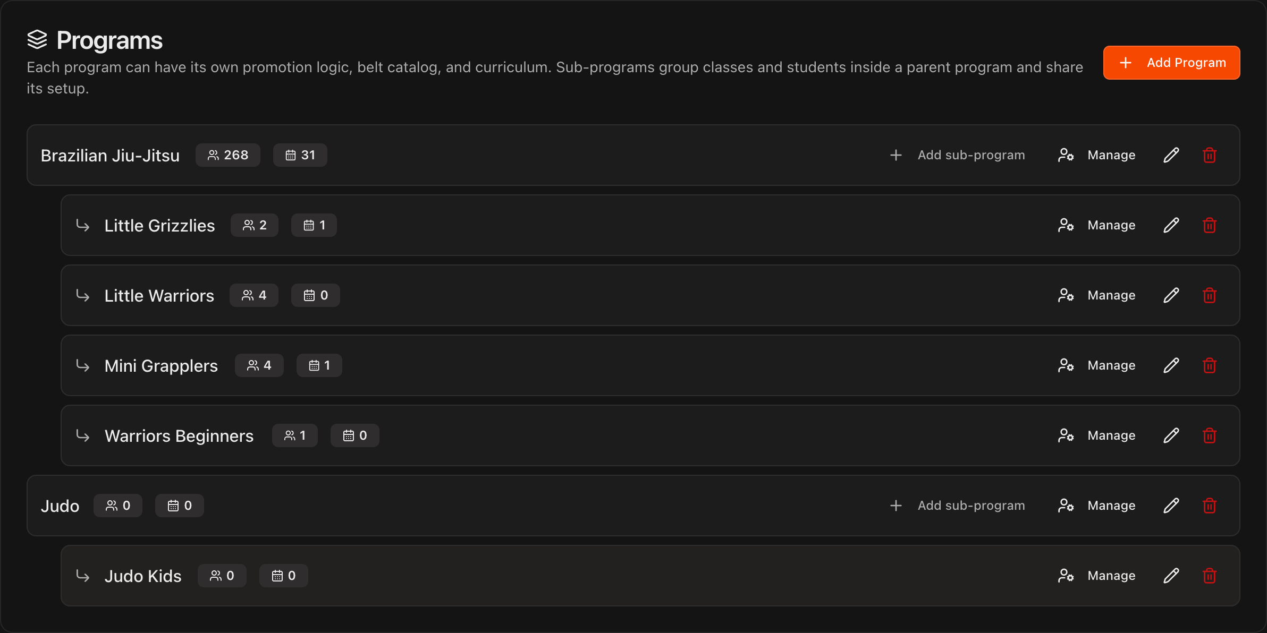Click the 31 classes badge
The width and height of the screenshot is (1267, 633).
click(x=300, y=155)
